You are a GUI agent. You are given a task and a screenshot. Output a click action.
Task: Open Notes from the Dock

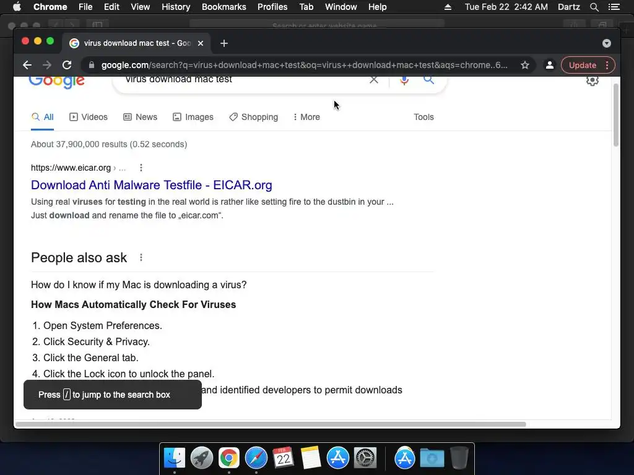[311, 458]
